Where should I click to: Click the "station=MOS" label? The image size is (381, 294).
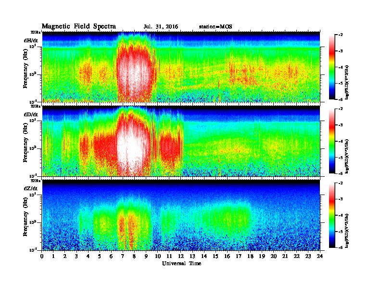coord(216,27)
